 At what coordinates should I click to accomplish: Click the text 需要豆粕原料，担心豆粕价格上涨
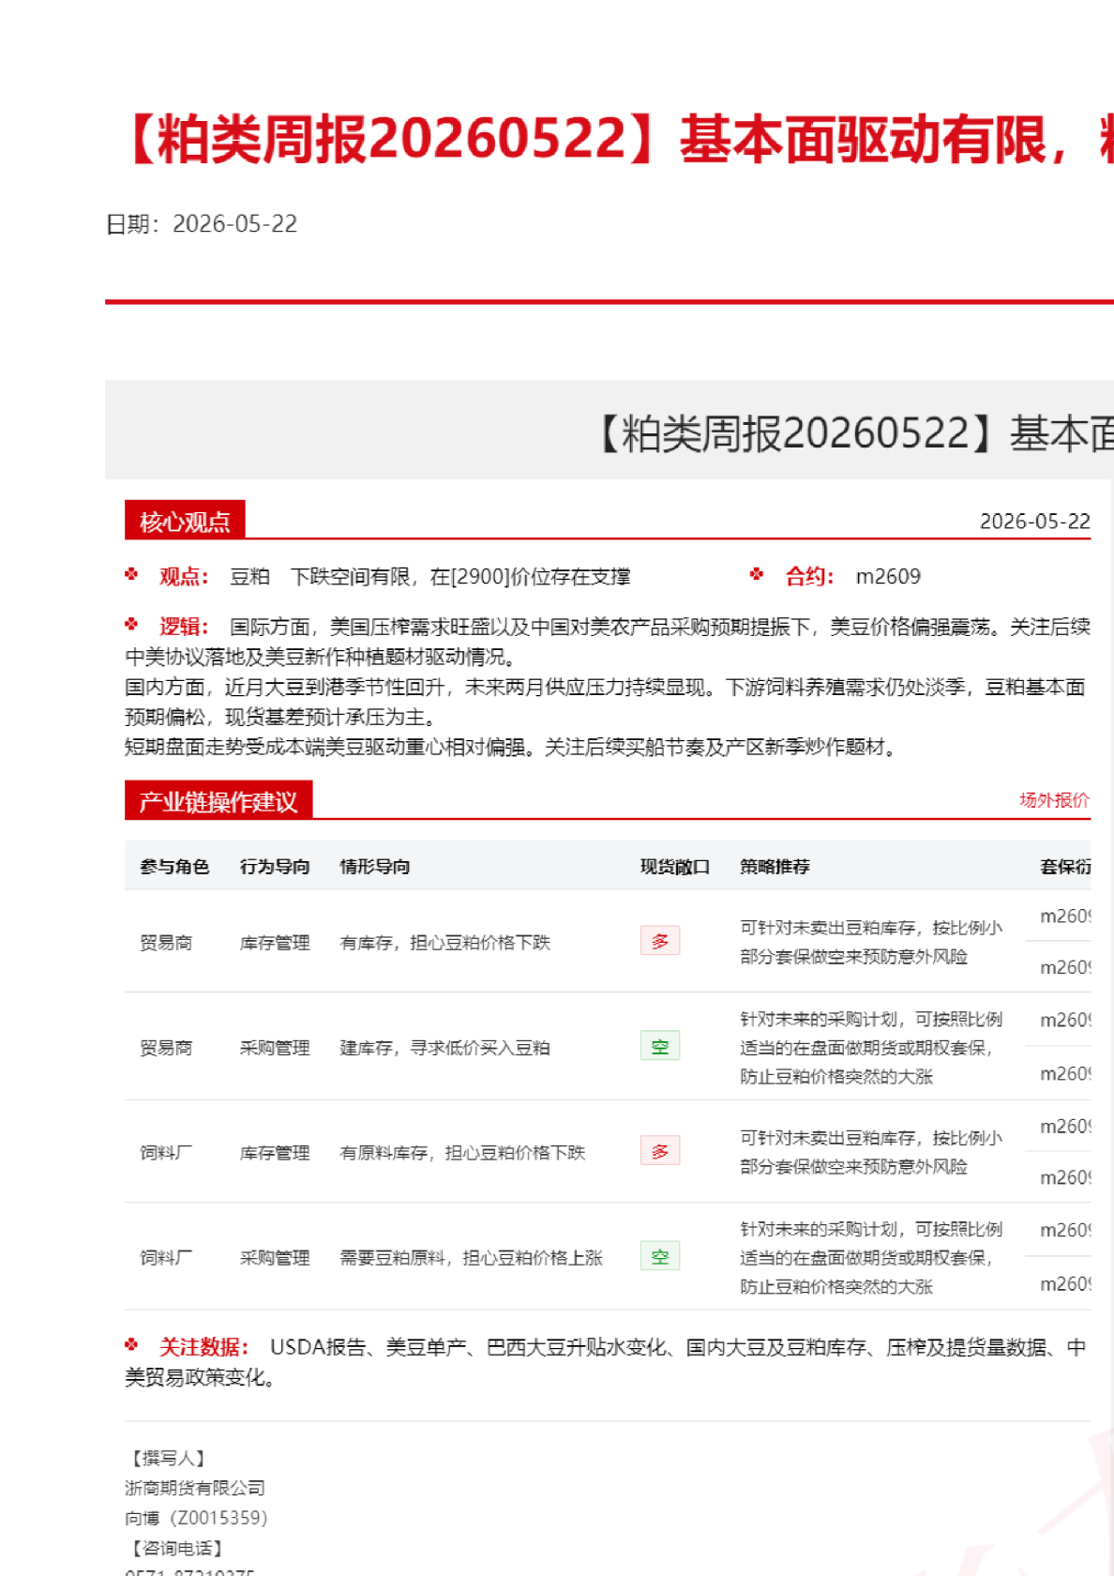pyautogui.click(x=472, y=1258)
